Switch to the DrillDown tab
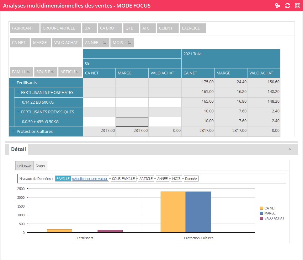This screenshot has height=260, width=303. tap(24, 166)
